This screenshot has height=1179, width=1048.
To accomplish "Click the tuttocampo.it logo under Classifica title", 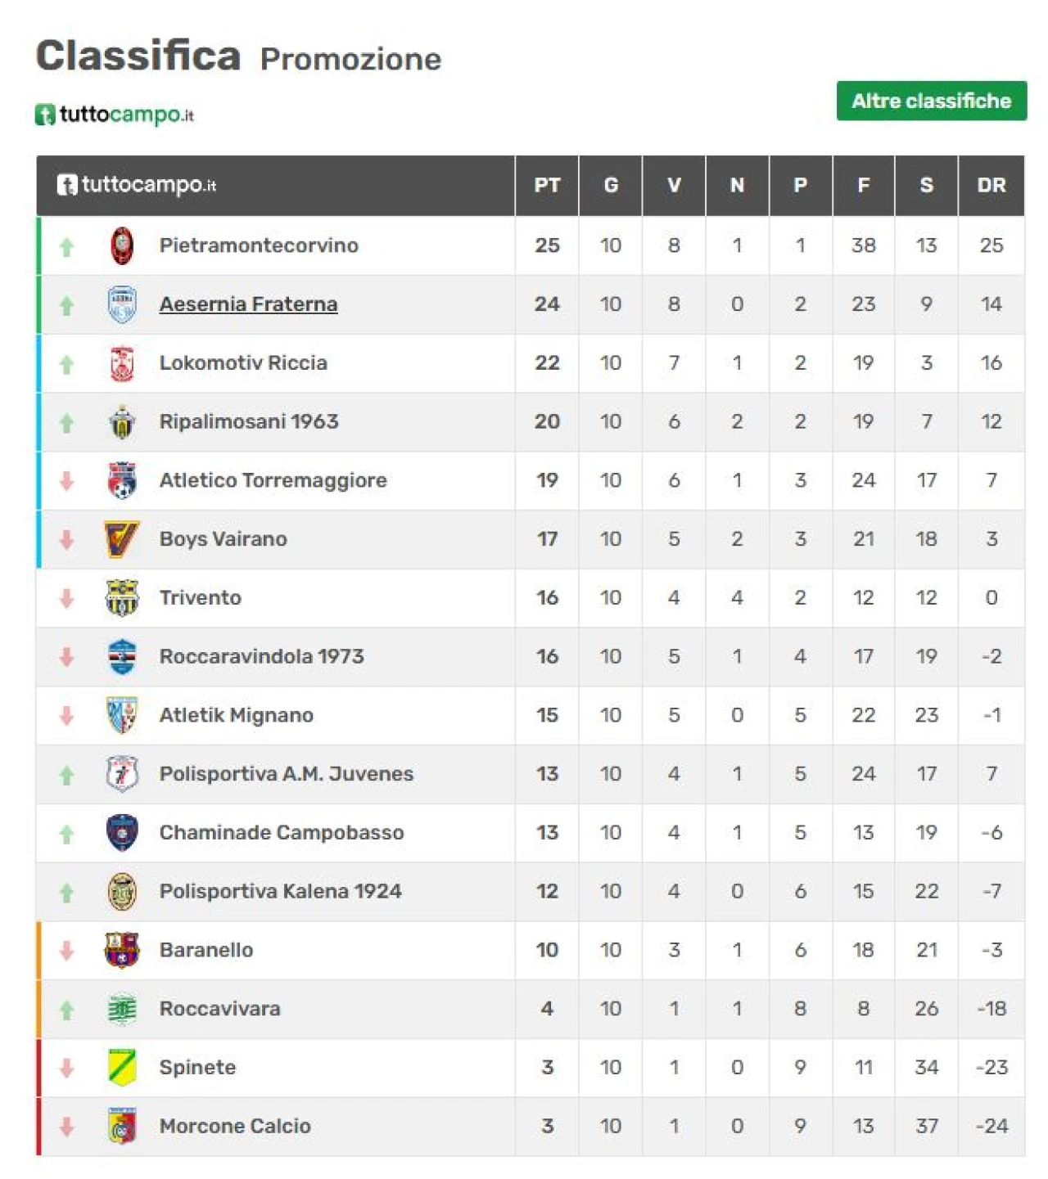I will pos(115,115).
